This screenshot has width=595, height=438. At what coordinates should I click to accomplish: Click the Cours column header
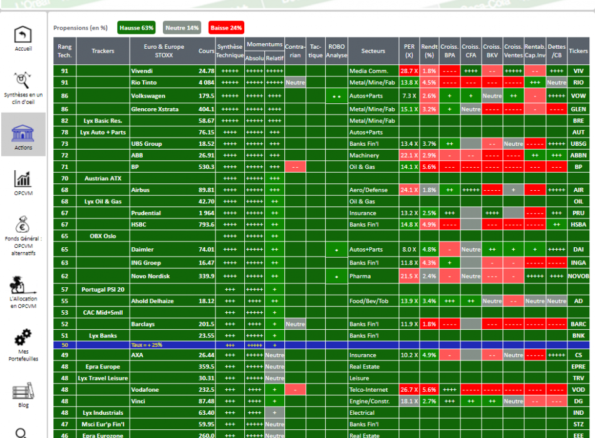click(207, 51)
